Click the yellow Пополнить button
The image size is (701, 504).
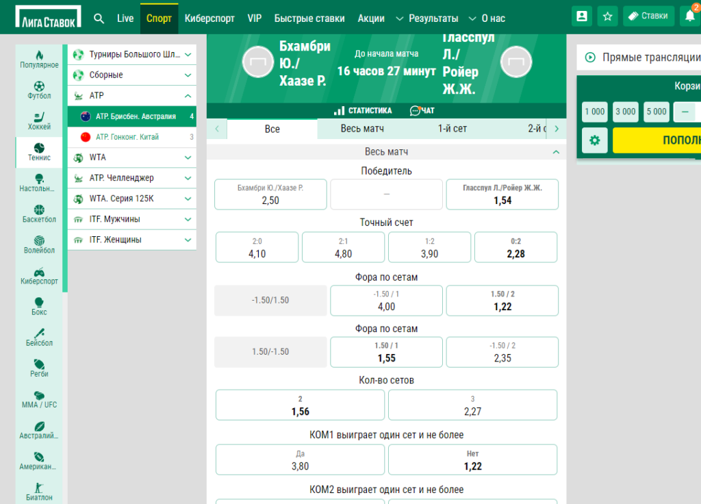[657, 140]
